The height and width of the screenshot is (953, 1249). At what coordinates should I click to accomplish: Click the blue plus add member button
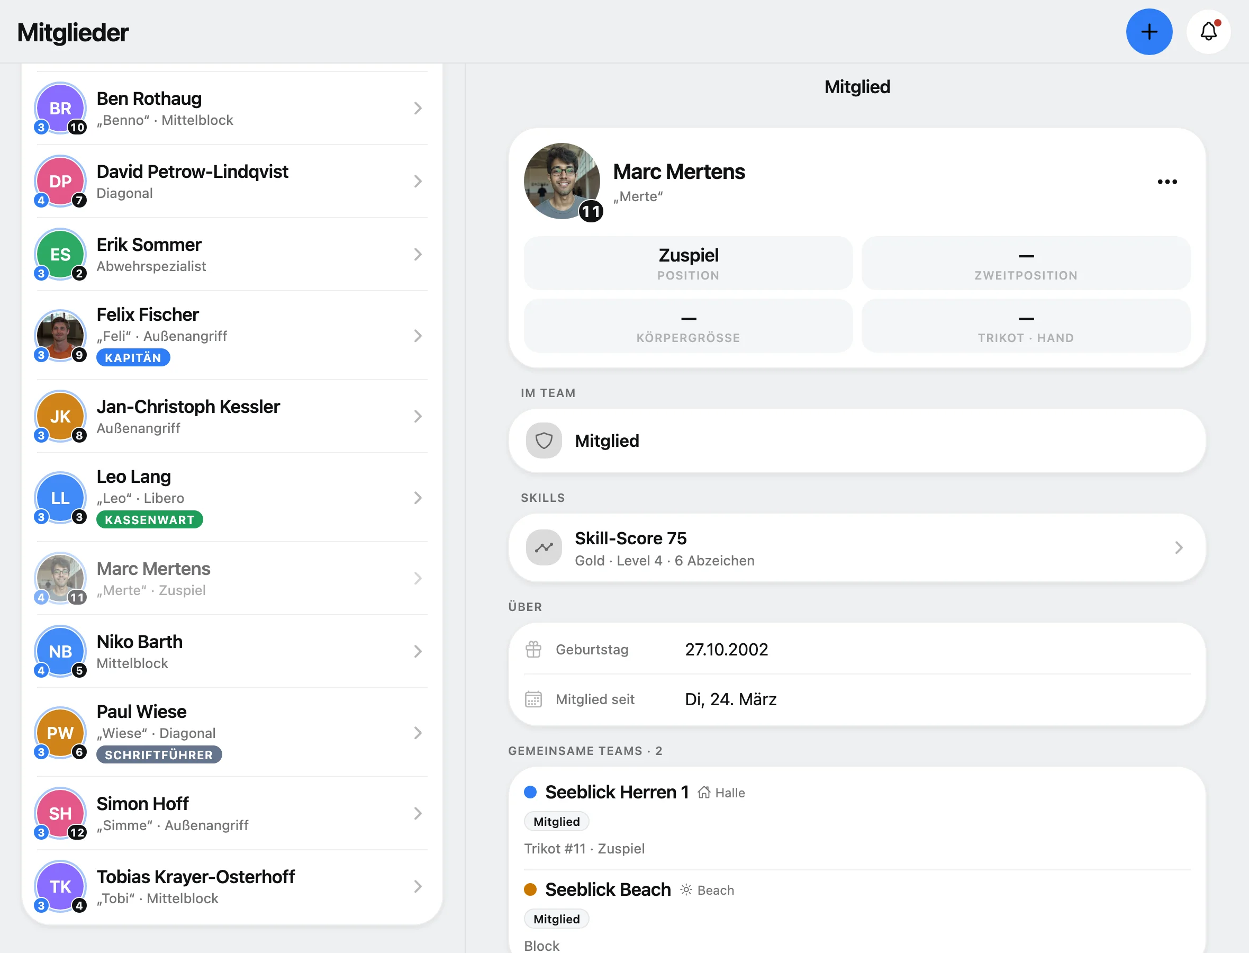tap(1148, 32)
